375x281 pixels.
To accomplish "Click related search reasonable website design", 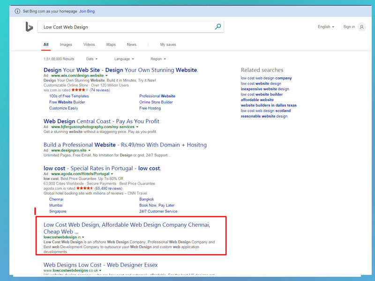I will (x=264, y=116).
